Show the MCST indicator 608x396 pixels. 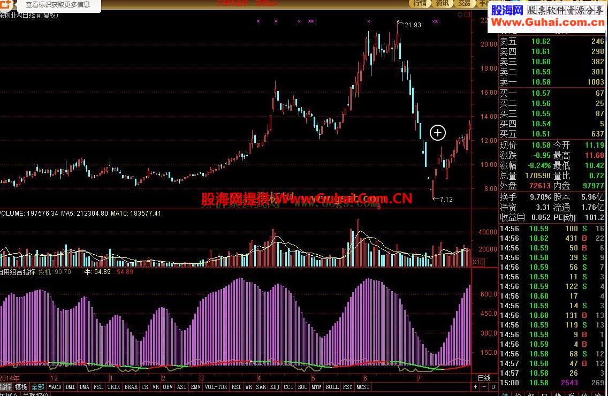(x=363, y=387)
